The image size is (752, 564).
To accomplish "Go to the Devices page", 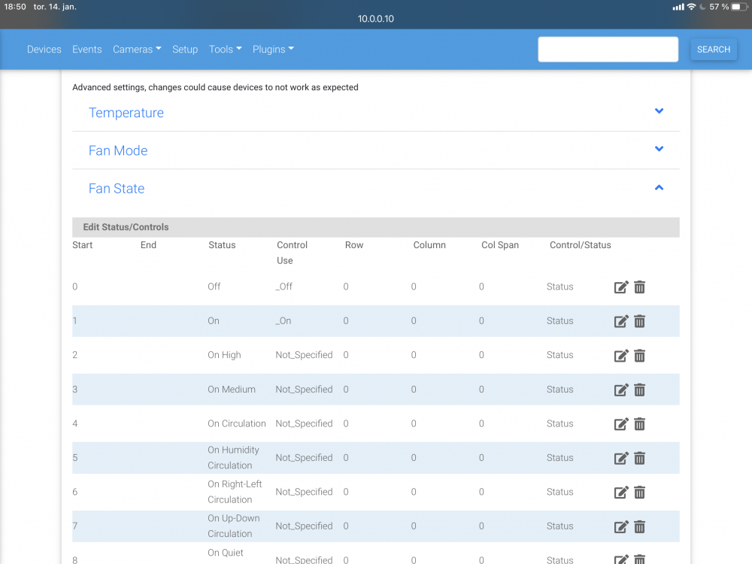I will point(44,50).
